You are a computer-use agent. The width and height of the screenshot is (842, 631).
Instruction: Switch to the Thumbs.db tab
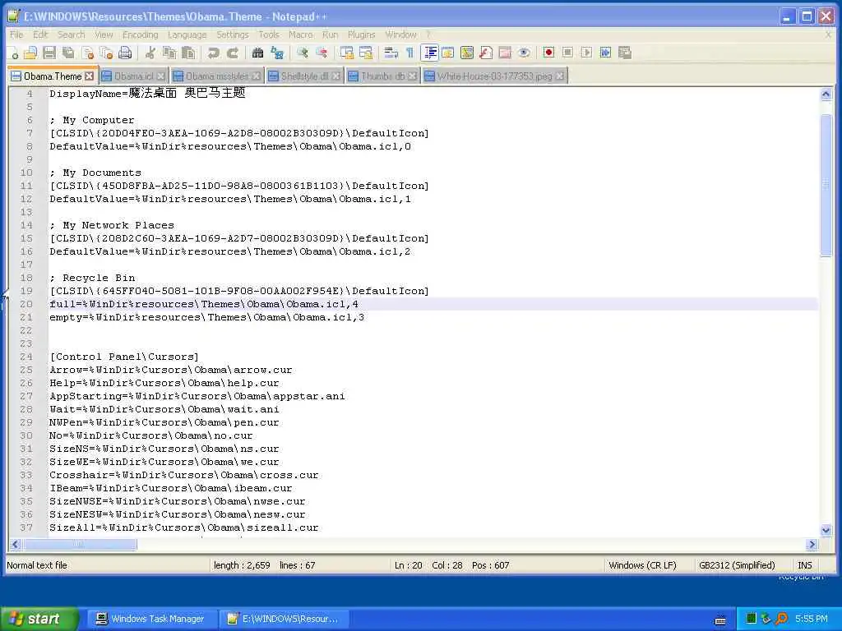coord(383,76)
